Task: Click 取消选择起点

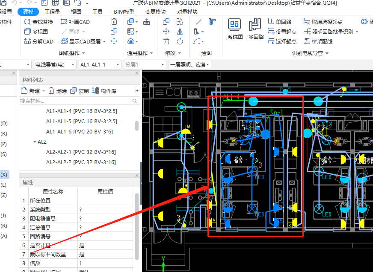Action: tap(323, 22)
